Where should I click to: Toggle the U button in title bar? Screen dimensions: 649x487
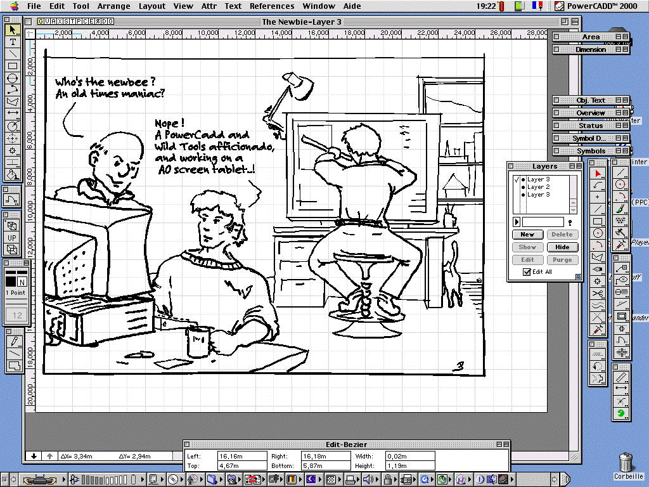point(47,21)
